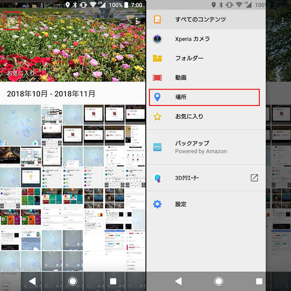Tap the Bluetooth icon on left status bar

(x=75, y=5)
